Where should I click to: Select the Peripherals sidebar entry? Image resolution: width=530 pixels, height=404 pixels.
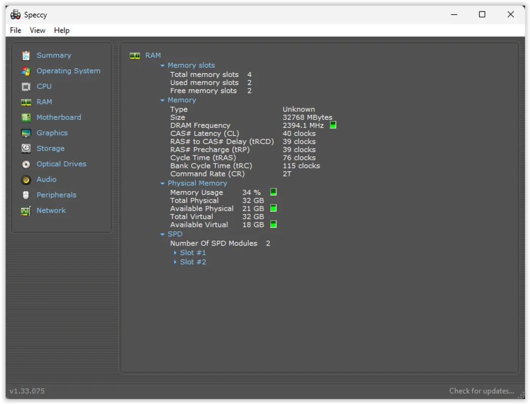point(56,194)
